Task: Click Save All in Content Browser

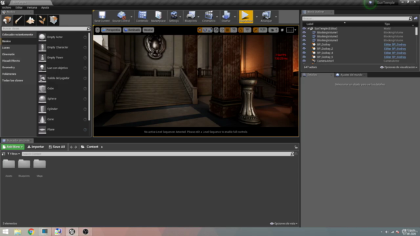Action: point(57,147)
